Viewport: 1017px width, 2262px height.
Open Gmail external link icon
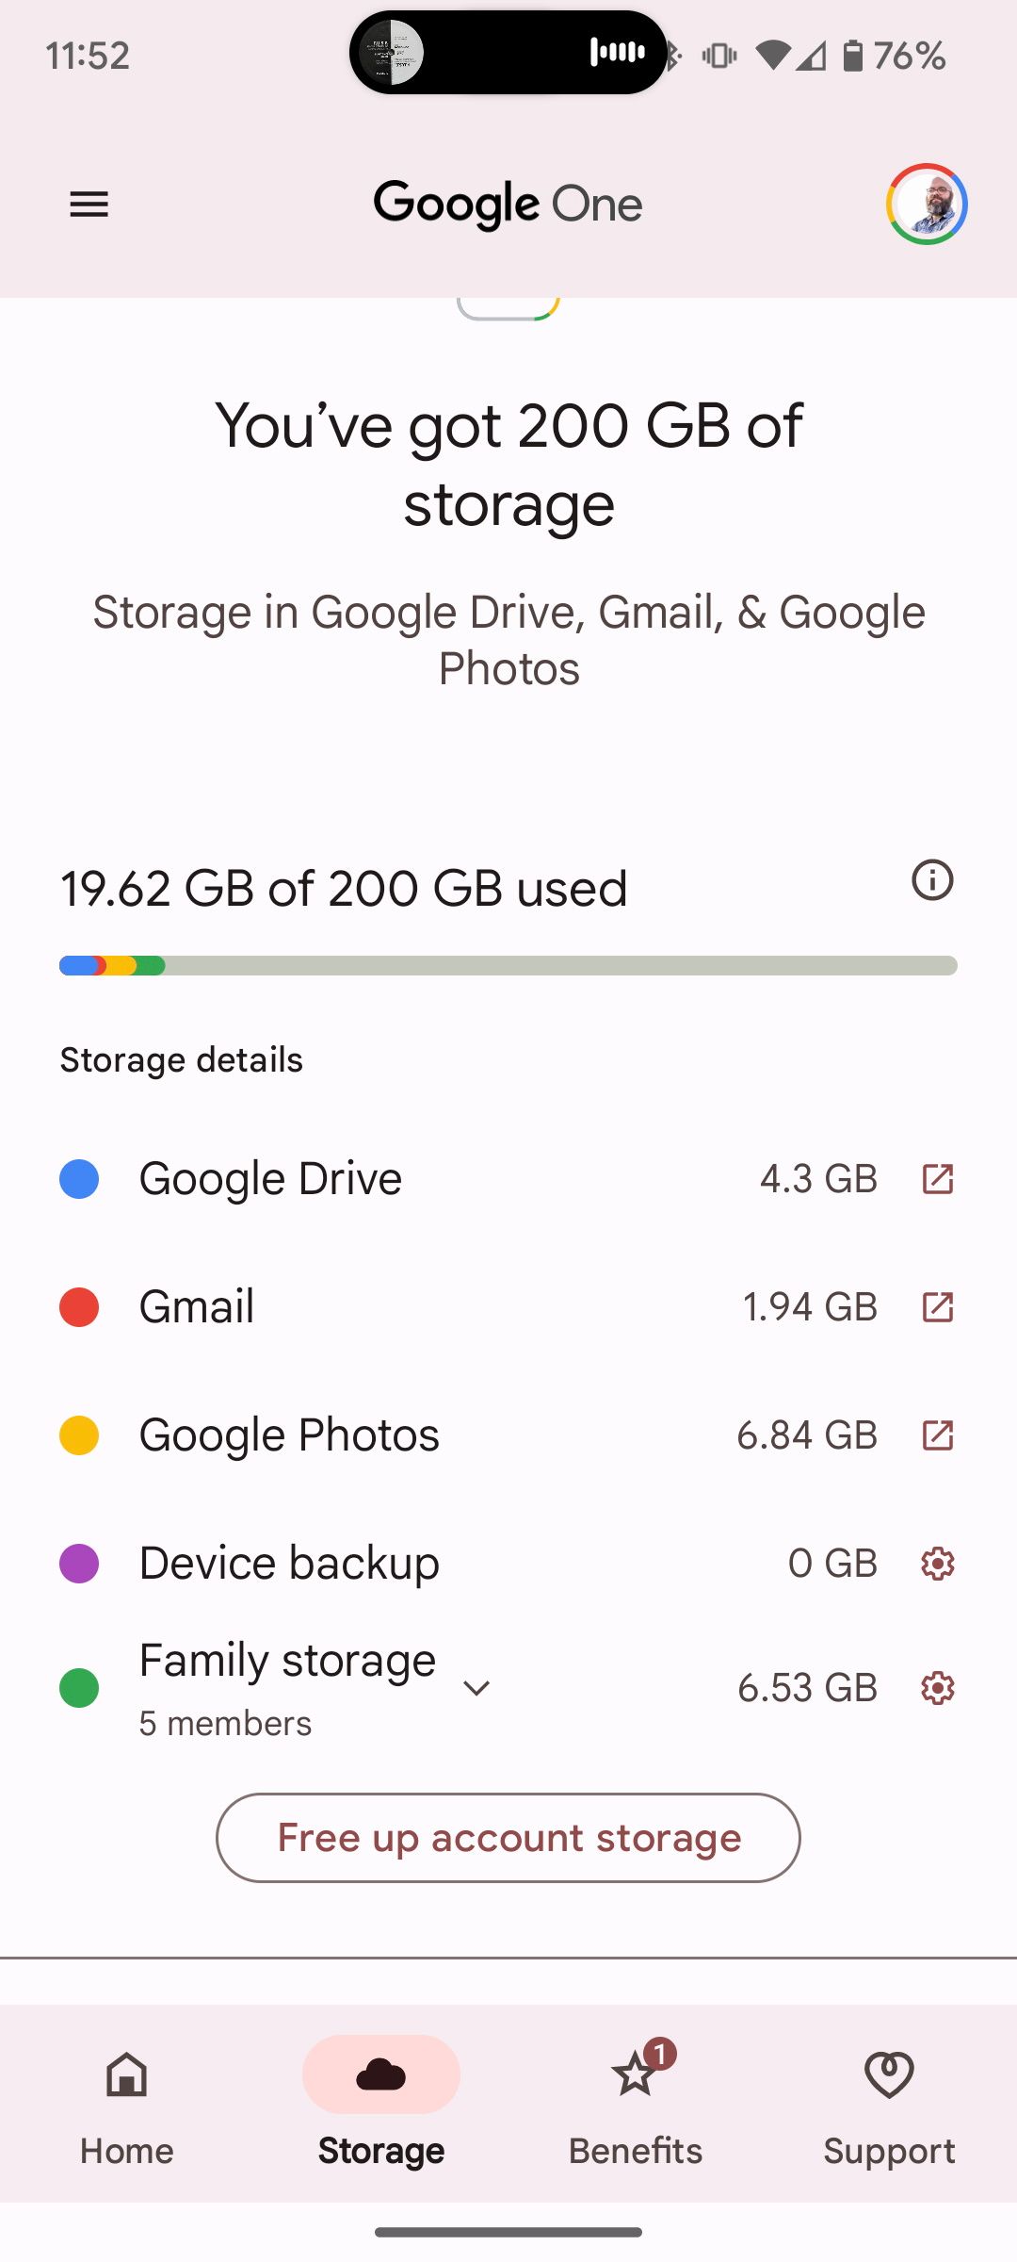tap(937, 1307)
